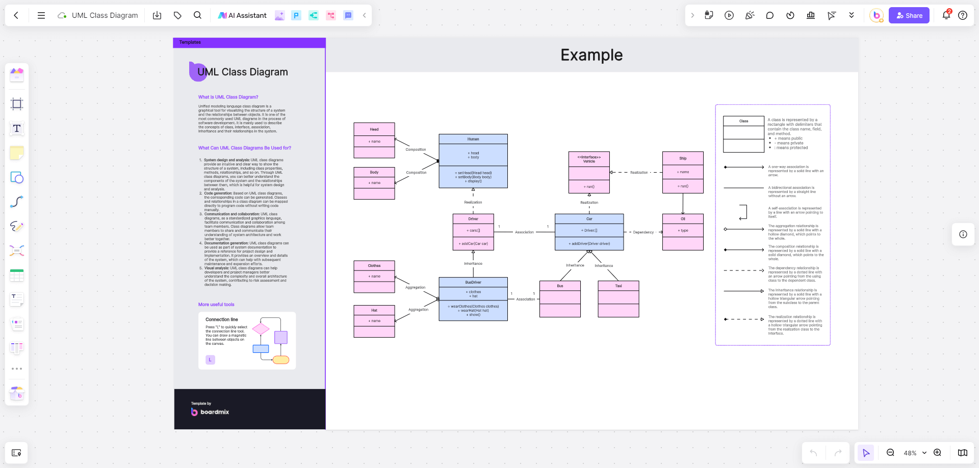This screenshot has height=468, width=979.
Task: Select the Table tool
Action: pyautogui.click(x=17, y=276)
